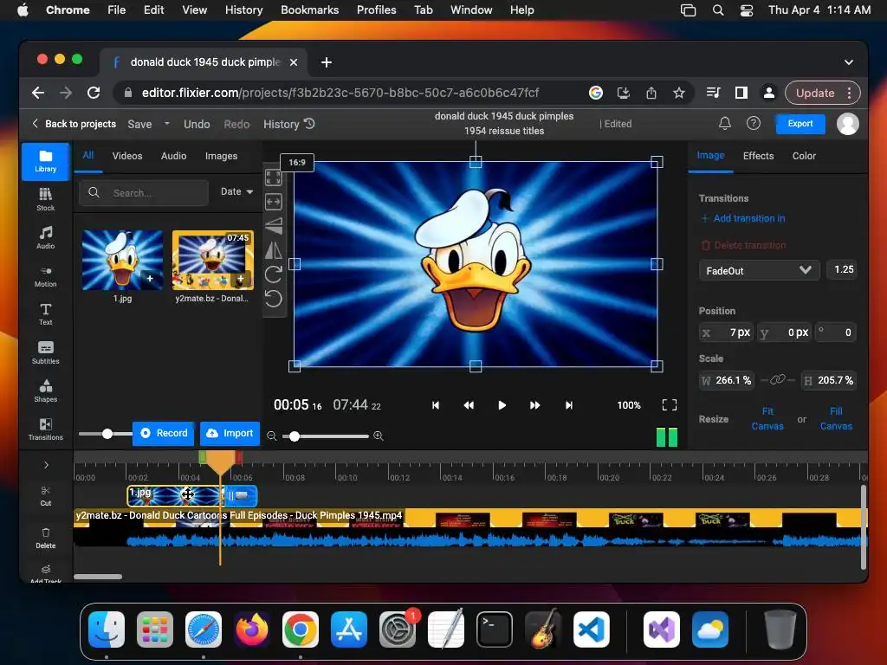Switch to the Effects properties tab

tap(758, 156)
